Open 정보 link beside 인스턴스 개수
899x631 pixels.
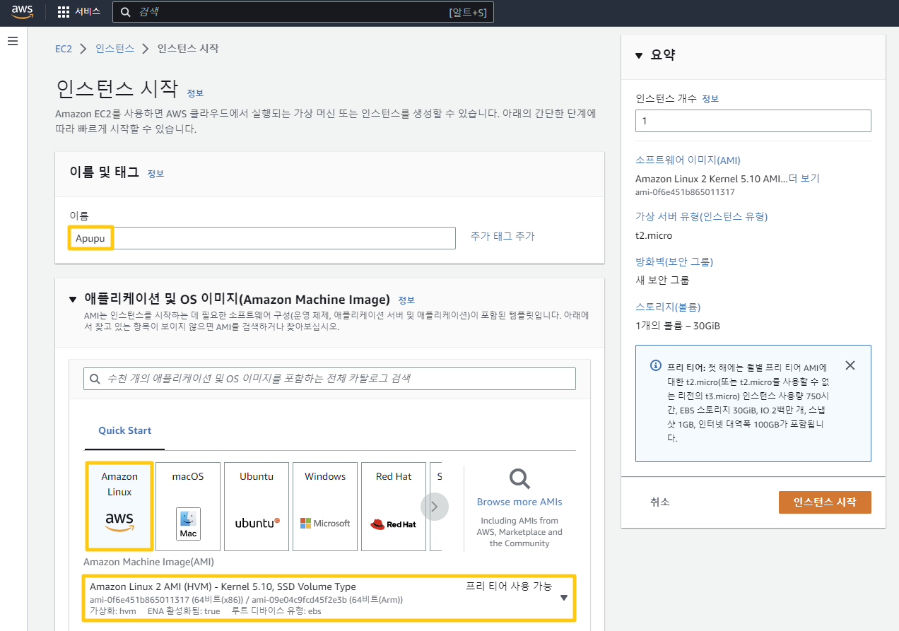coord(710,99)
